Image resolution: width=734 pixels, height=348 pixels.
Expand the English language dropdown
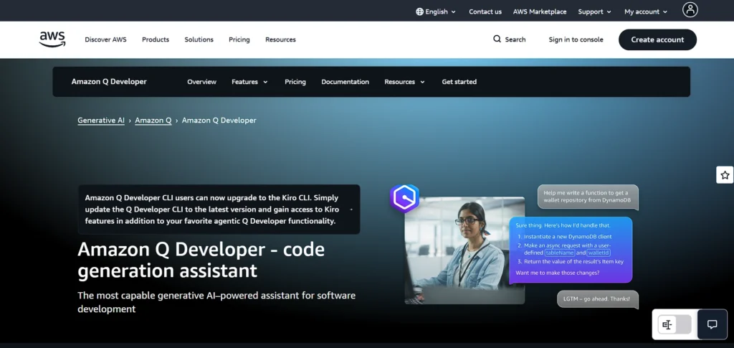[436, 11]
